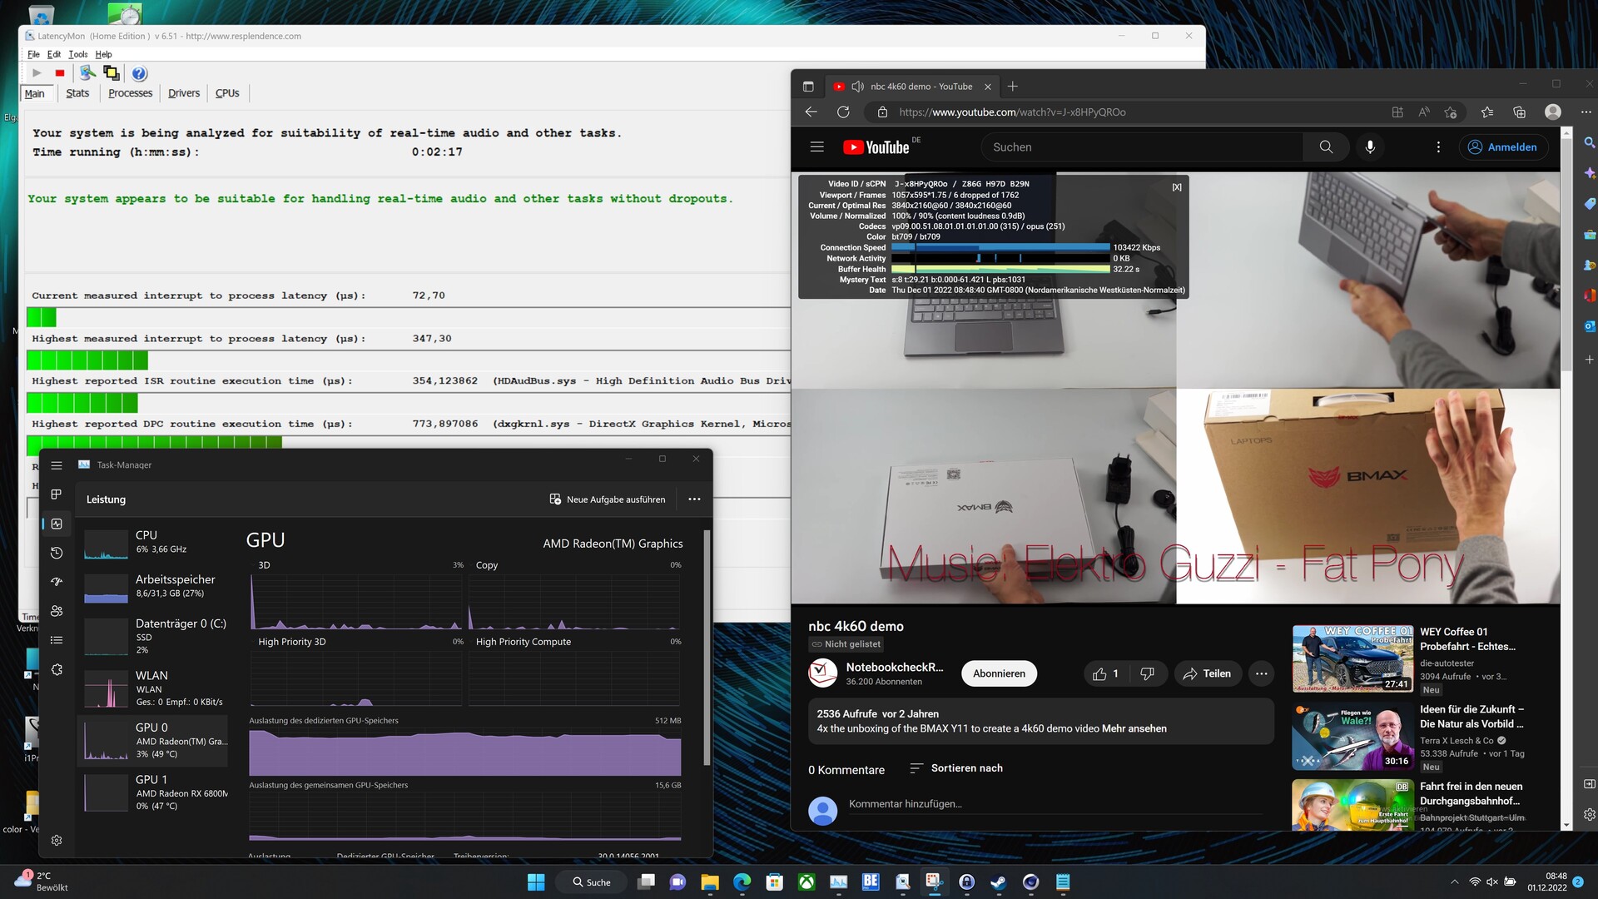Image resolution: width=1598 pixels, height=899 pixels.
Task: Open Details list icon in Task Manager
Action: (57, 640)
